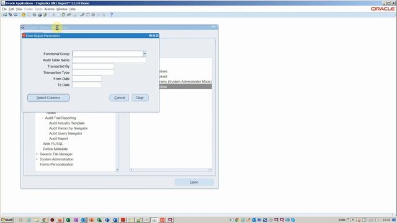Click the Print toolbar icon
Viewport: 397px width, 223px height.
[40, 15]
